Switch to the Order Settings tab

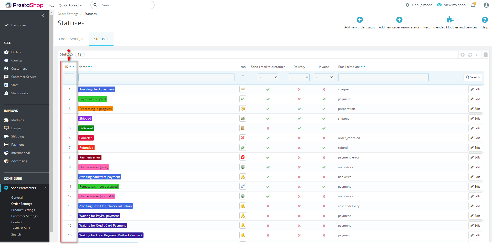pos(71,39)
